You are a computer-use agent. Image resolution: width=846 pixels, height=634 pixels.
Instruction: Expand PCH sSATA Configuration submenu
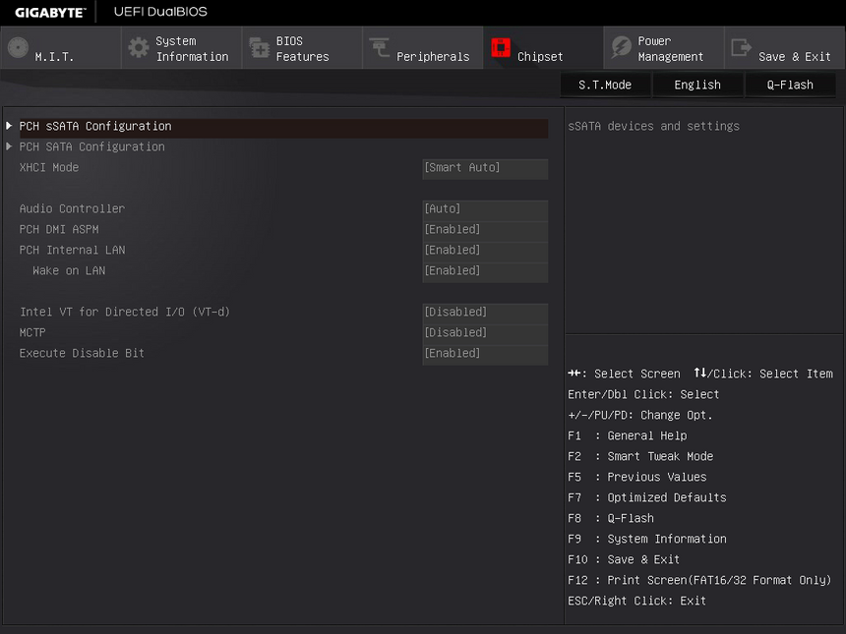[x=95, y=127]
